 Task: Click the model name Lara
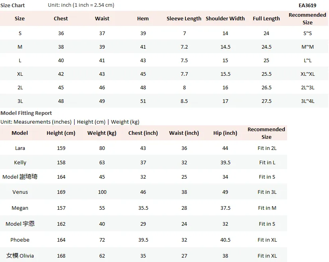(20, 148)
